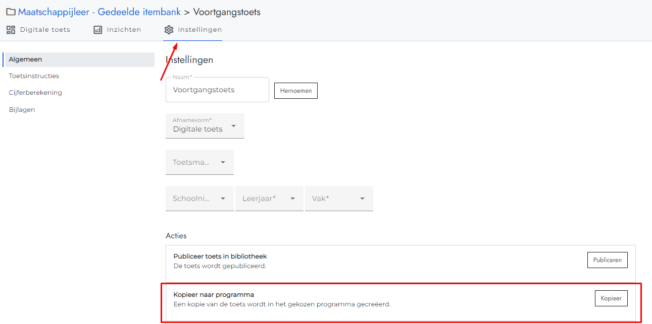Screen dimensions: 652x324
Task: Open the Toetsinstructies settings section
Action: (x=34, y=76)
